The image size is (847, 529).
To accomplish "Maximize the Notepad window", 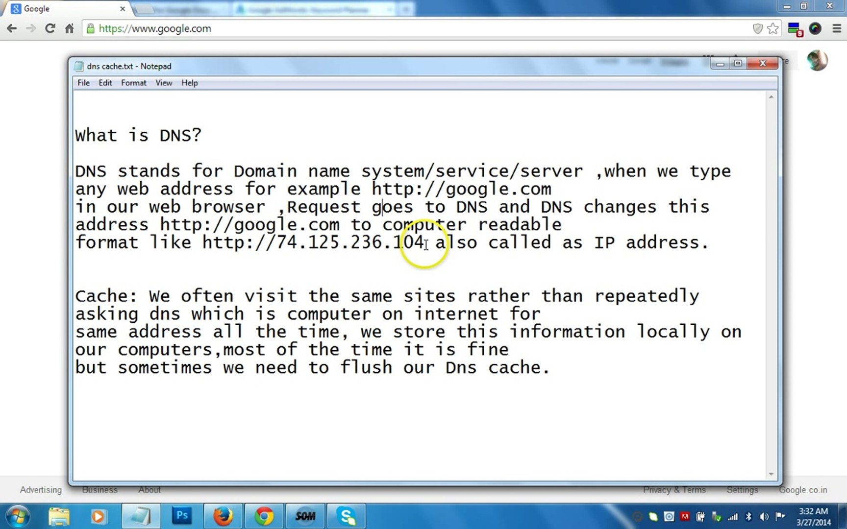I will pyautogui.click(x=738, y=64).
